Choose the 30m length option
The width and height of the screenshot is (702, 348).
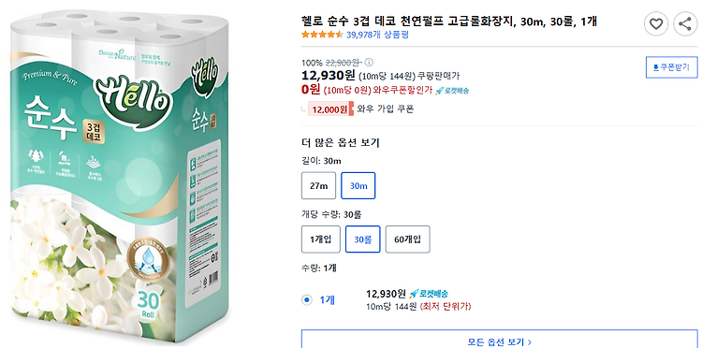358,185
